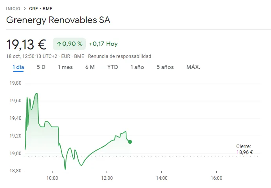Switch chart to YTD range
Viewport: 271px width, 188px height.
click(x=113, y=67)
